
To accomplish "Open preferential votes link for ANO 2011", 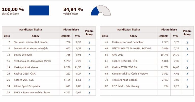I will (x=187, y=55).
